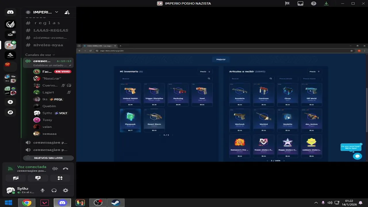Open noise suppression options
Image resolution: width=368 pixels, height=207 pixels.
[x=55, y=169]
